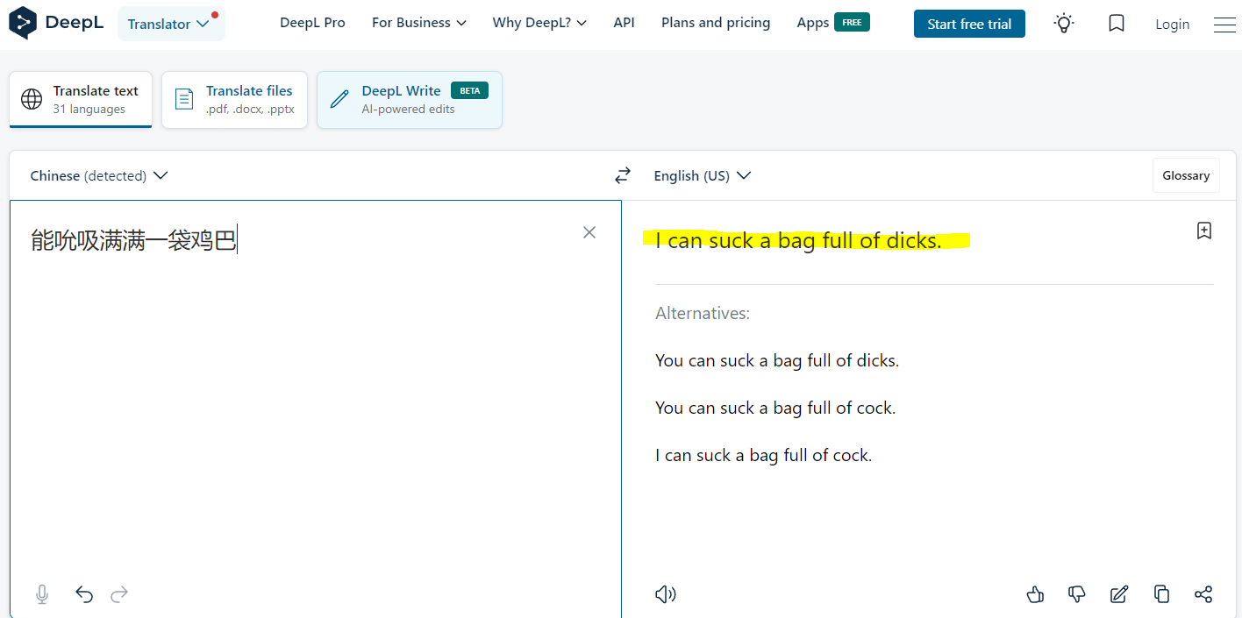Open the Translator product dropdown
The width and height of the screenshot is (1242, 618).
click(x=170, y=24)
